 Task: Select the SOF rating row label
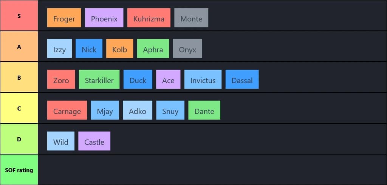pyautogui.click(x=19, y=170)
